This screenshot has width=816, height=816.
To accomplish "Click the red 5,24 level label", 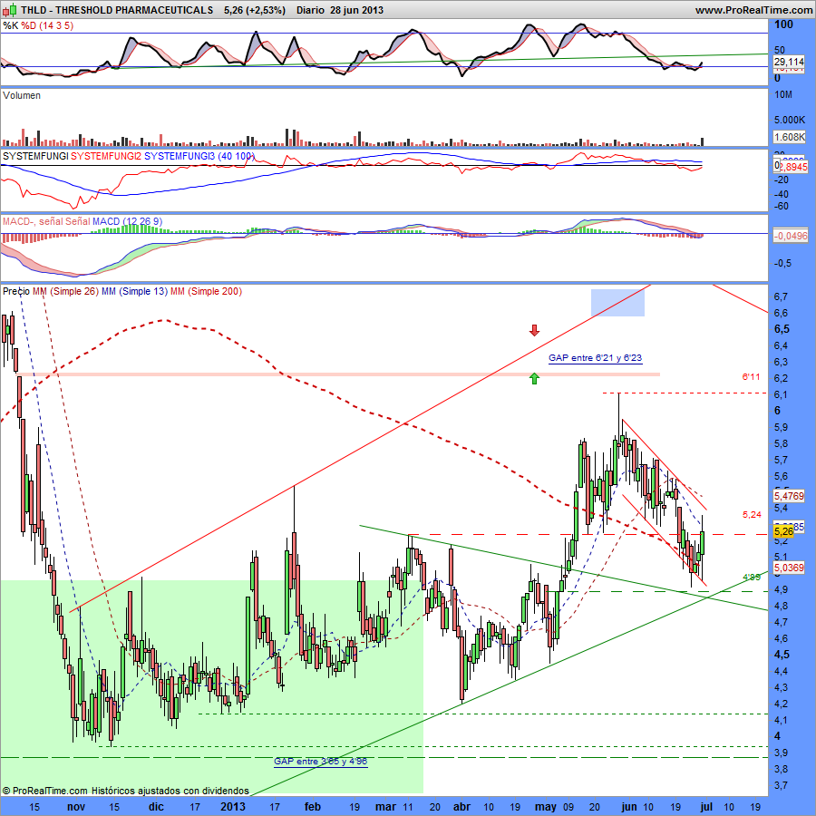I will (x=752, y=515).
